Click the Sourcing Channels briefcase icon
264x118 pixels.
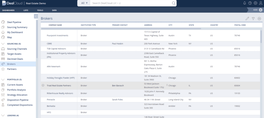tap(3, 49)
